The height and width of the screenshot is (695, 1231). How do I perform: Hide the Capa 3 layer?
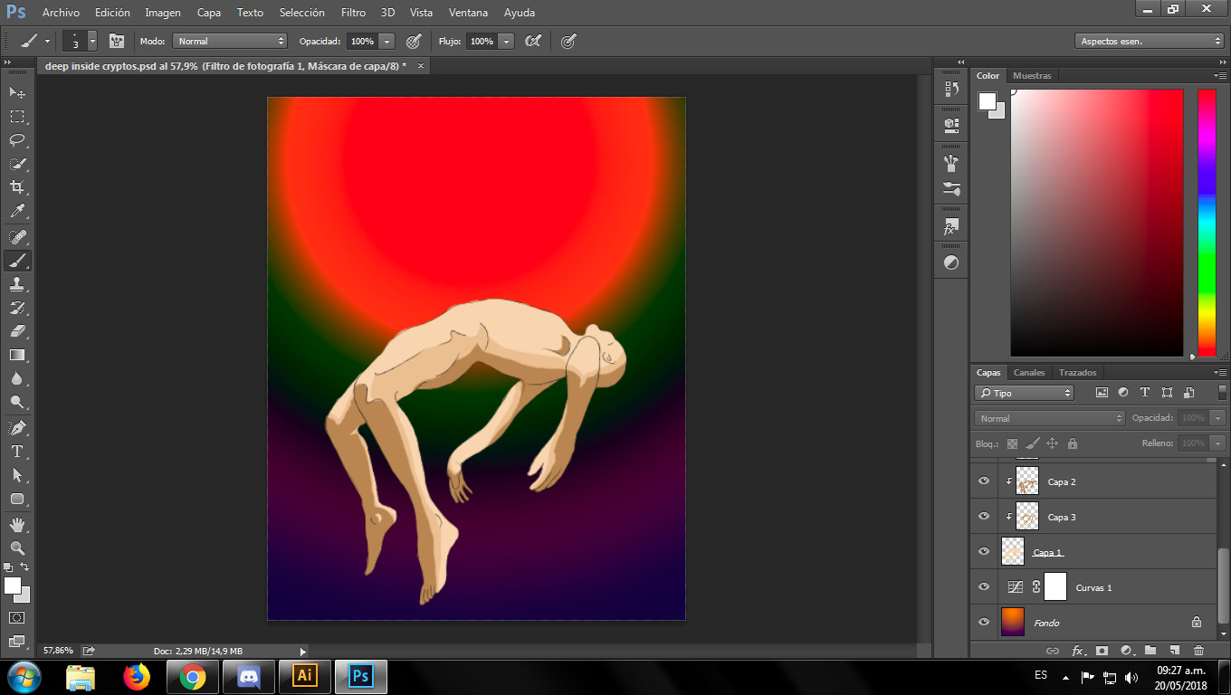[984, 517]
